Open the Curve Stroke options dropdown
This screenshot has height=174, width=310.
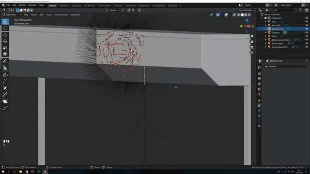point(246,10)
